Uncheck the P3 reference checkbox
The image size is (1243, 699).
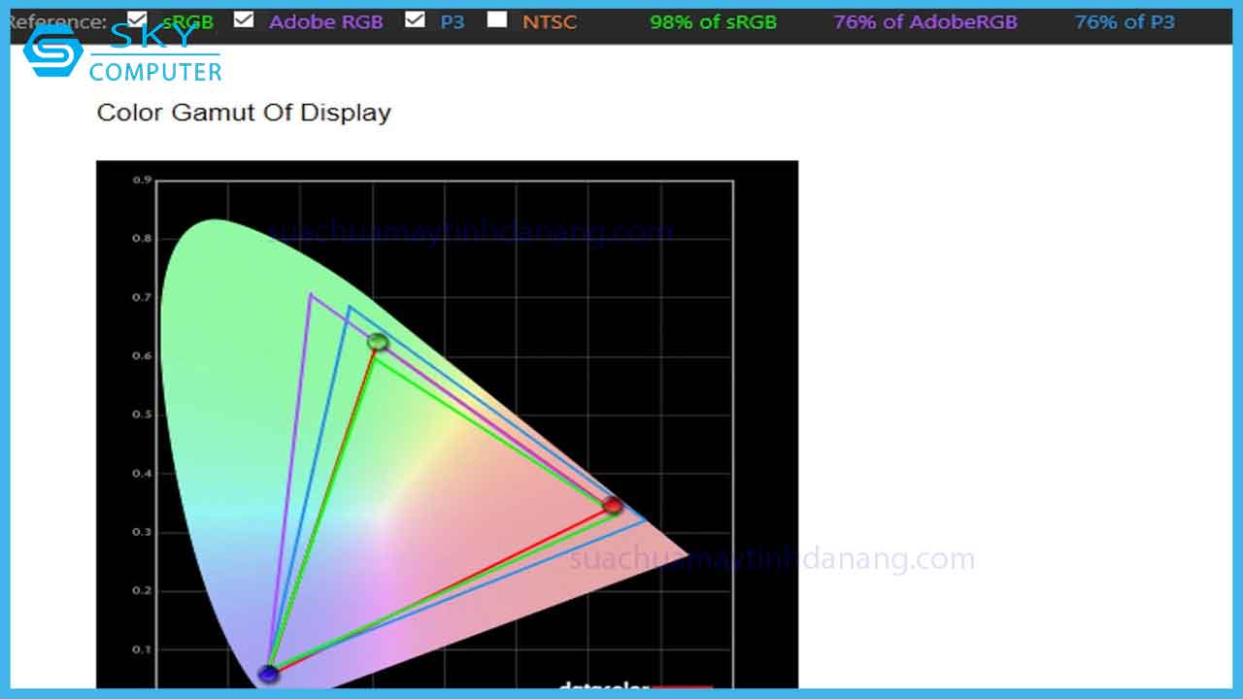pos(416,17)
